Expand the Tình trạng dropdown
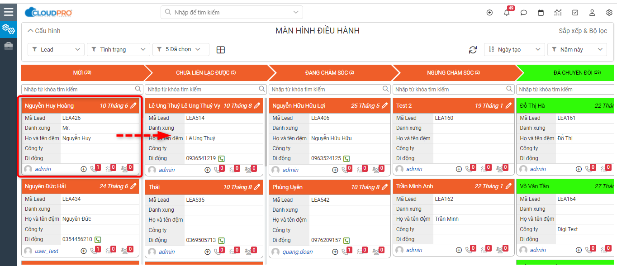The width and height of the screenshot is (617, 266). [x=118, y=49]
